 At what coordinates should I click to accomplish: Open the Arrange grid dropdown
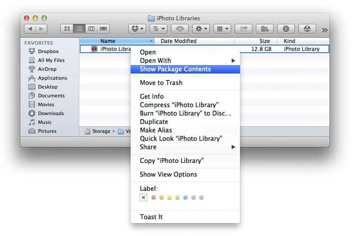[222, 29]
